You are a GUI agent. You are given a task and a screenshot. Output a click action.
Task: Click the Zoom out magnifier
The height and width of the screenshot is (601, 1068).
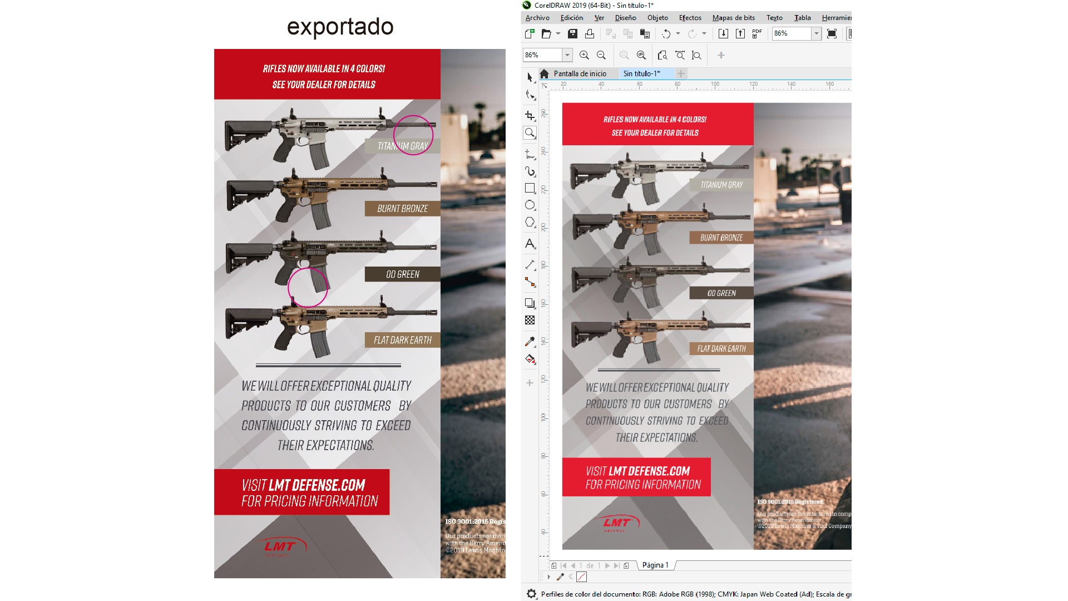[x=601, y=55]
